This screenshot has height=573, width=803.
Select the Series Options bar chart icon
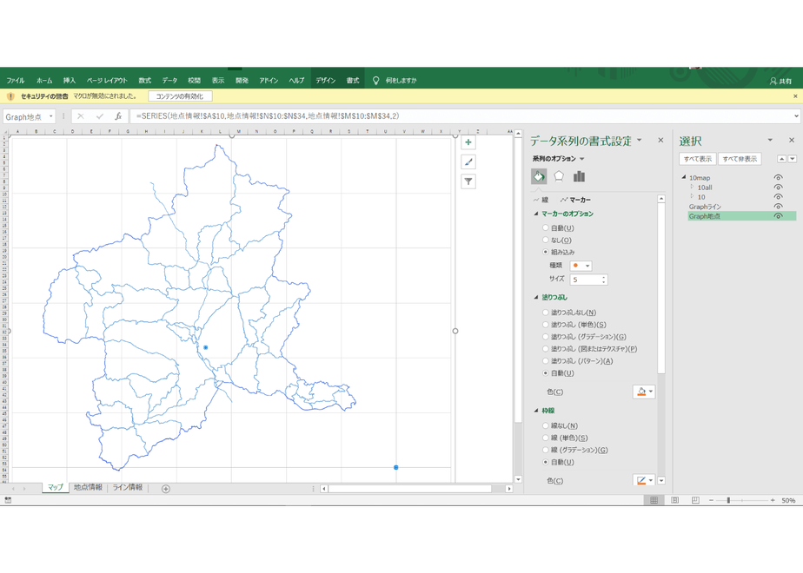point(579,176)
